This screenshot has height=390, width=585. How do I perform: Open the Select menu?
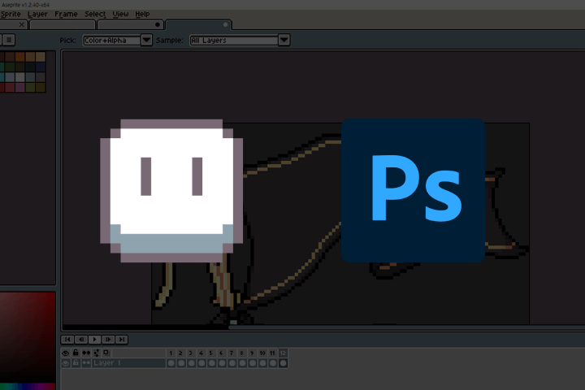pos(95,14)
